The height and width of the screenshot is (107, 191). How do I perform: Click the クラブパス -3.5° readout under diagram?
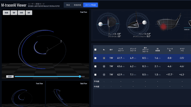(x=115, y=36)
